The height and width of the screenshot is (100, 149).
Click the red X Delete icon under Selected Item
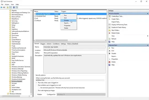pos(110,62)
